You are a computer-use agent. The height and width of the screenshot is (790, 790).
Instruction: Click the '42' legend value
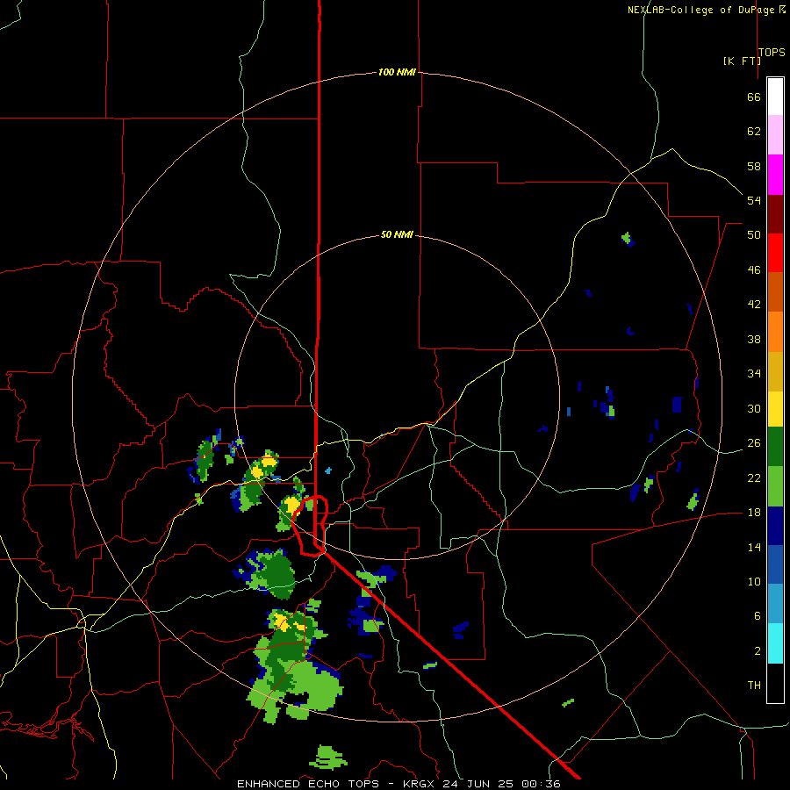pyautogui.click(x=754, y=304)
